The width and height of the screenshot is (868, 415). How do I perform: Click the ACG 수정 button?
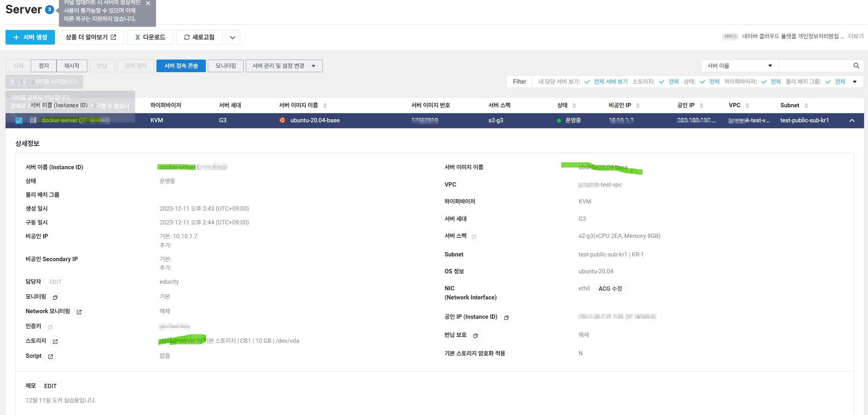coord(610,289)
